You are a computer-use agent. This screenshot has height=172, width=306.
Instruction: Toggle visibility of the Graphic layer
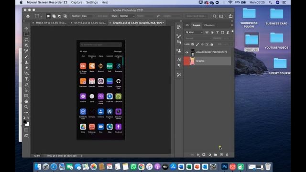[x=187, y=61]
